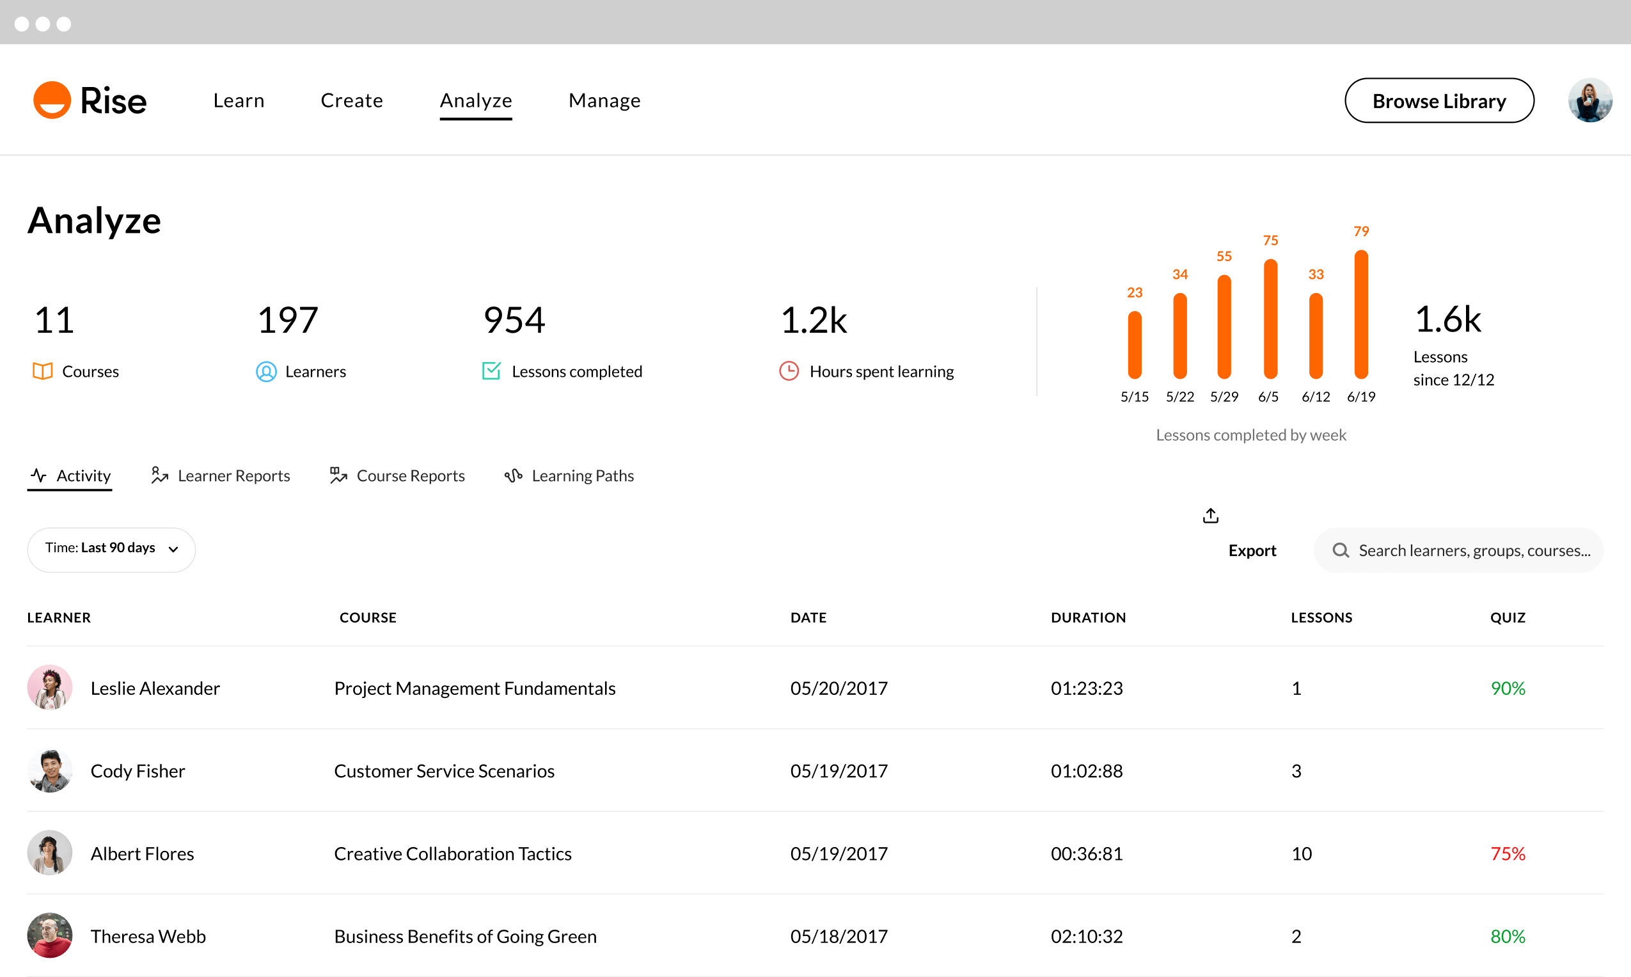Viewport: 1631px width, 977px height.
Task: Click the search magnifier icon
Action: [1340, 550]
